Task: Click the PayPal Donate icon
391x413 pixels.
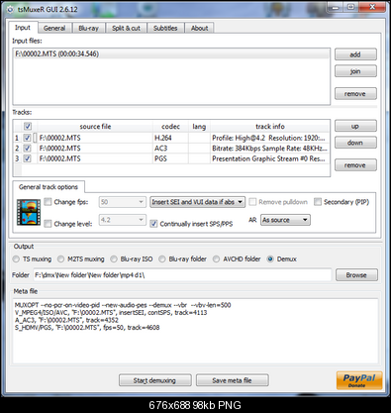Action: [x=359, y=380]
